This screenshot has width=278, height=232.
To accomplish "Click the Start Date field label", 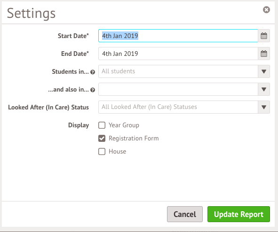I will (x=73, y=36).
